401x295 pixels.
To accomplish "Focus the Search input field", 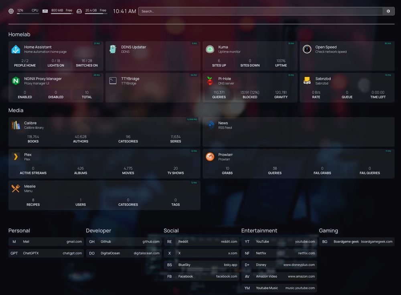I will tap(260, 11).
